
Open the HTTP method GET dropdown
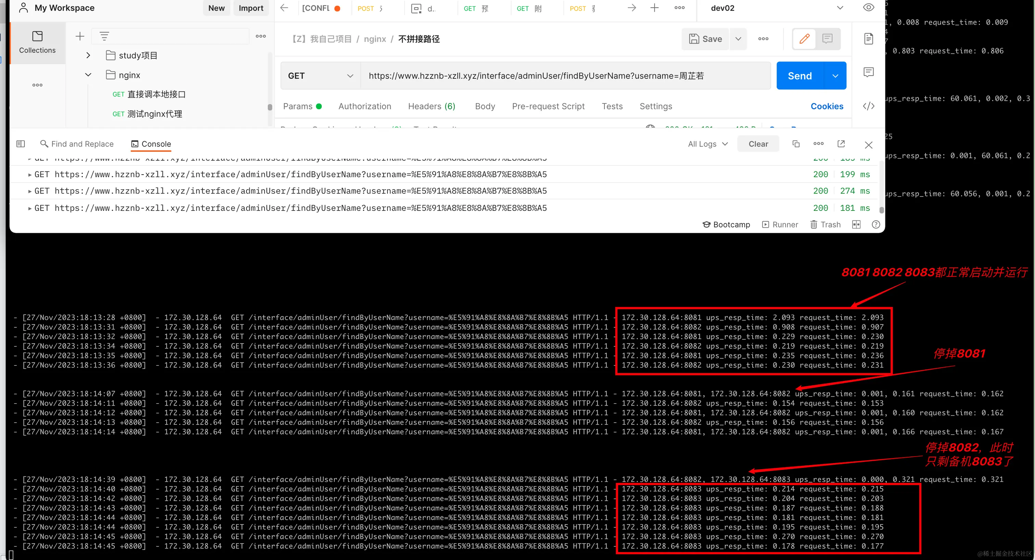coord(320,76)
